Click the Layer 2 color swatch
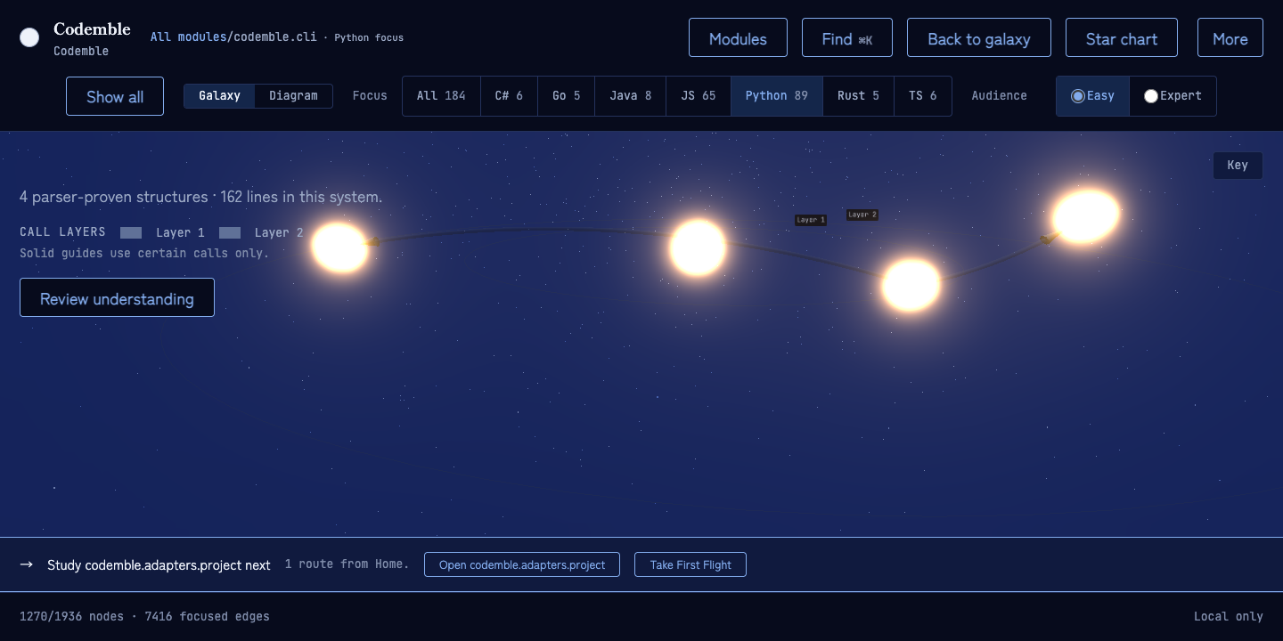 point(230,232)
